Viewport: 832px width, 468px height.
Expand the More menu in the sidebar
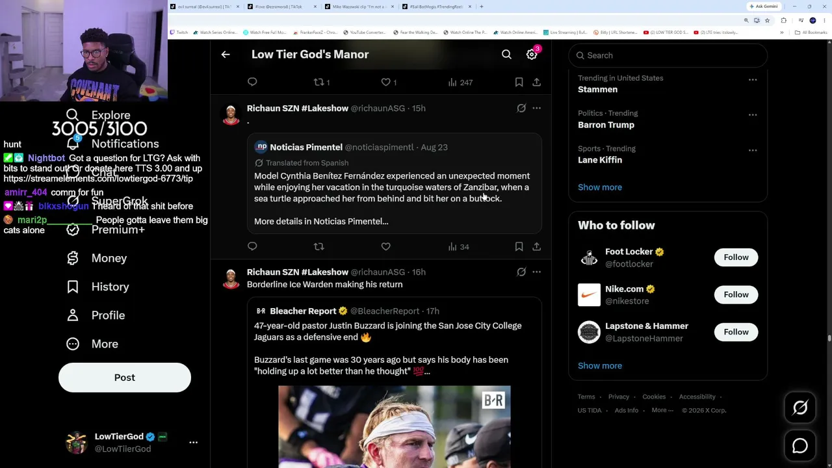click(92, 344)
